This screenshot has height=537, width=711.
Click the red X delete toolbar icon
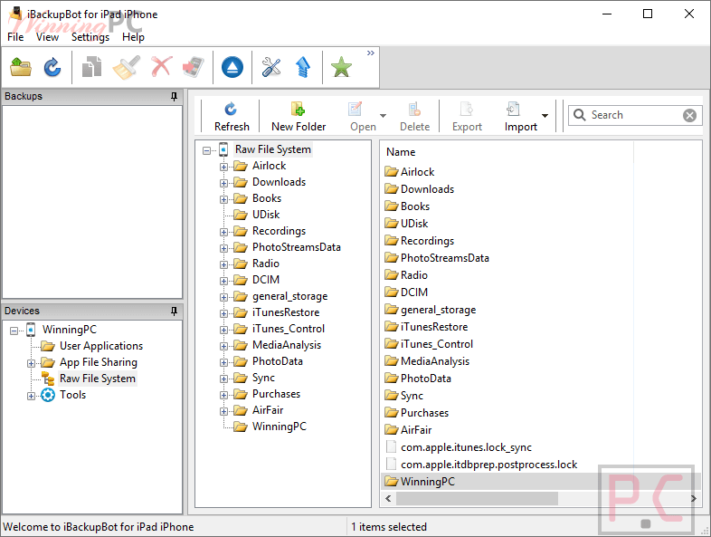coord(161,67)
